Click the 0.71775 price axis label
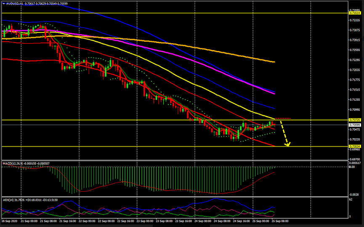364x227 pixels. point(354,80)
